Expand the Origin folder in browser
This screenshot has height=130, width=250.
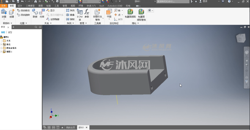[1, 48]
